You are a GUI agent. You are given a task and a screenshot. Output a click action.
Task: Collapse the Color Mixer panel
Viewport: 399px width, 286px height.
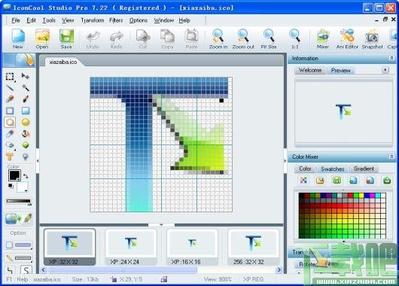tap(391, 157)
